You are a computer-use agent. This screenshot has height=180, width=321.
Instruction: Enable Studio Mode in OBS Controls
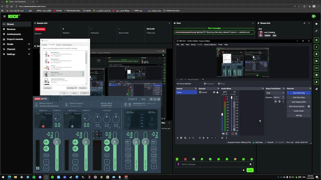(x=299, y=111)
